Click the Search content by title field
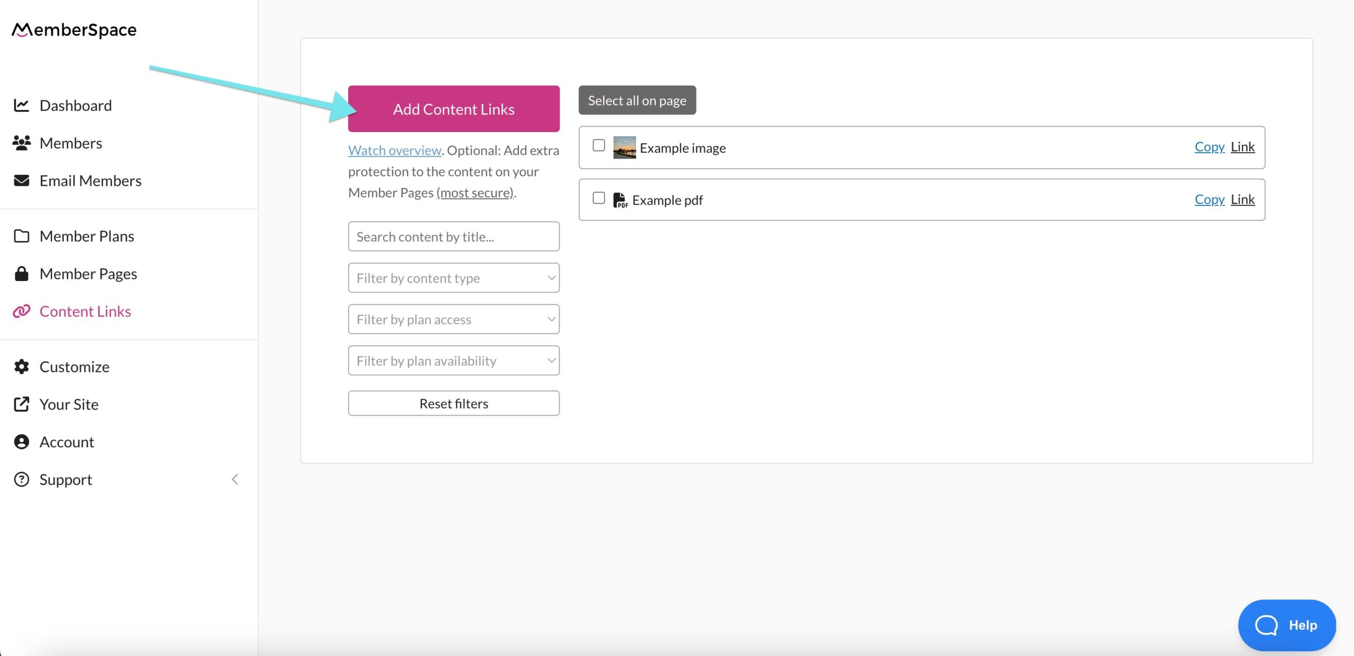1354x656 pixels. tap(454, 237)
